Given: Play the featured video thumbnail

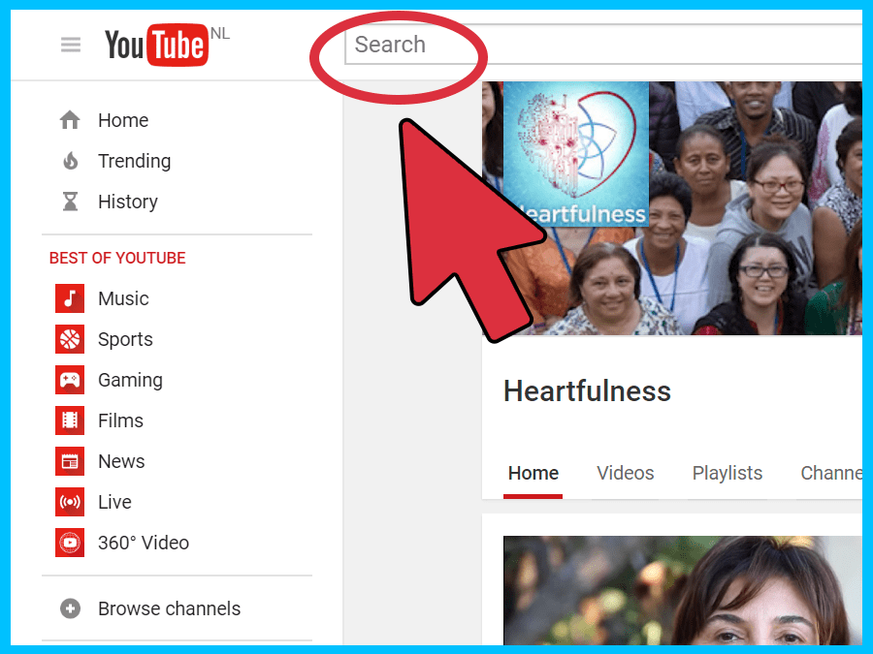Looking at the screenshot, I should (x=683, y=591).
